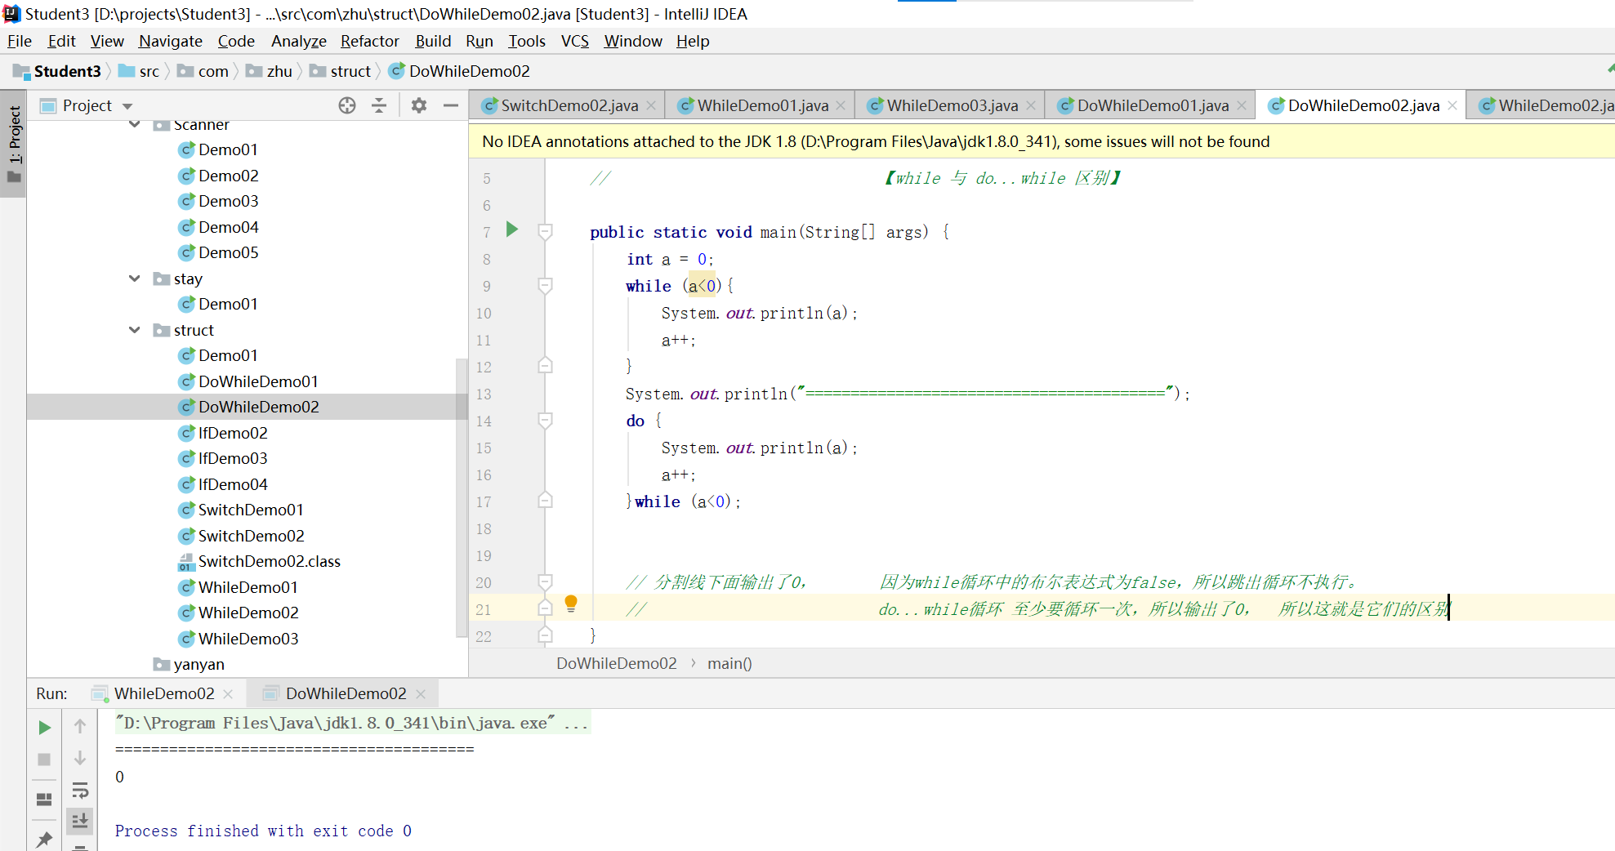Select WhileDemo02 run tab
The height and width of the screenshot is (851, 1615).
tap(163, 693)
